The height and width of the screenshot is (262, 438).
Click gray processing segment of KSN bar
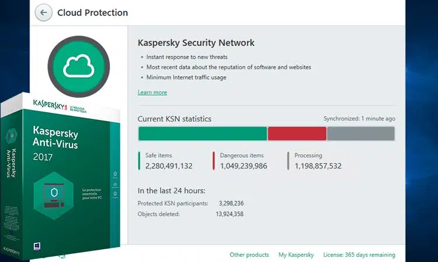tap(361, 134)
